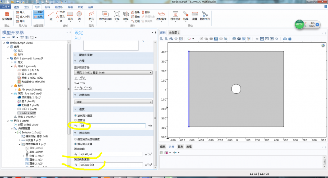This screenshot has height=178, width=328.
Task: Click the 导入 import button
Action: 20,12
